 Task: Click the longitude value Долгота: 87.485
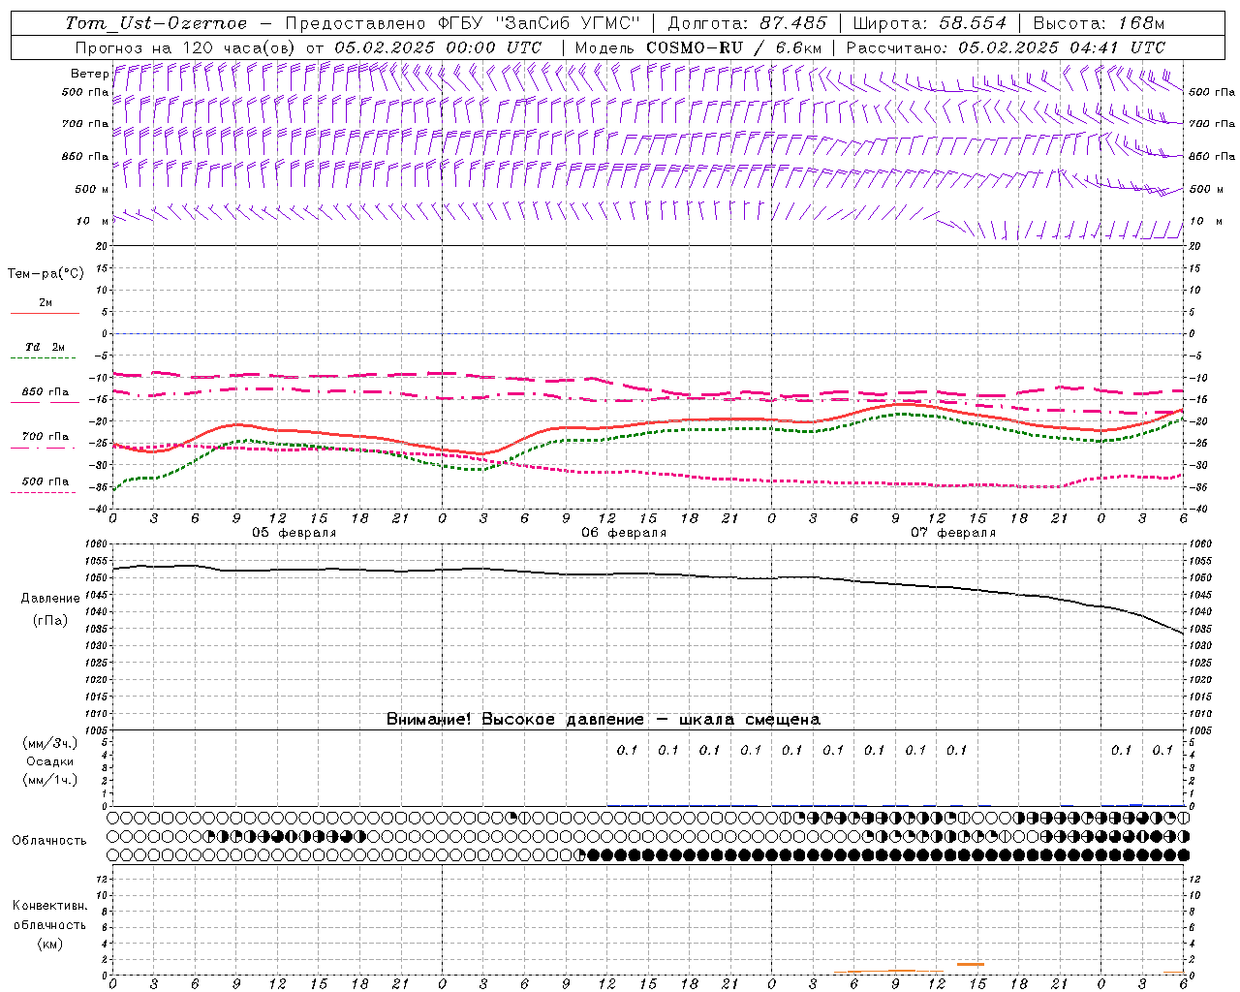(x=747, y=23)
